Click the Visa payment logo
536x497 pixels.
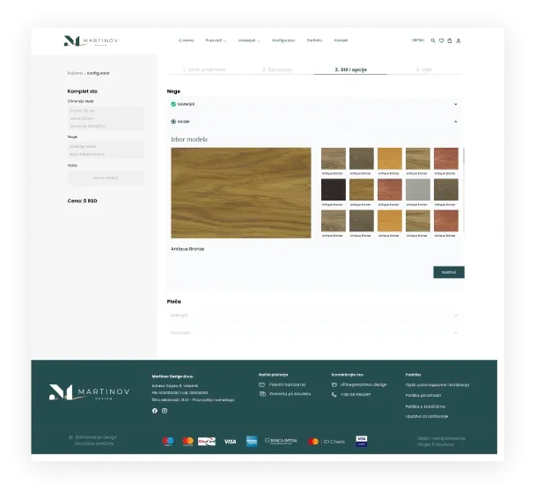click(230, 442)
